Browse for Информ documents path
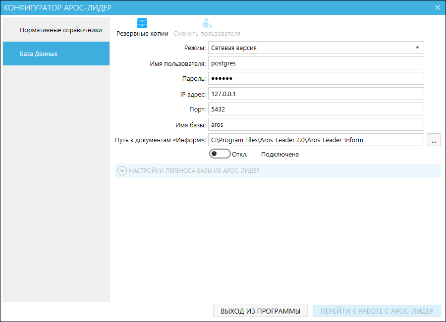Screen dimensions: 446x322 [x=434, y=140]
